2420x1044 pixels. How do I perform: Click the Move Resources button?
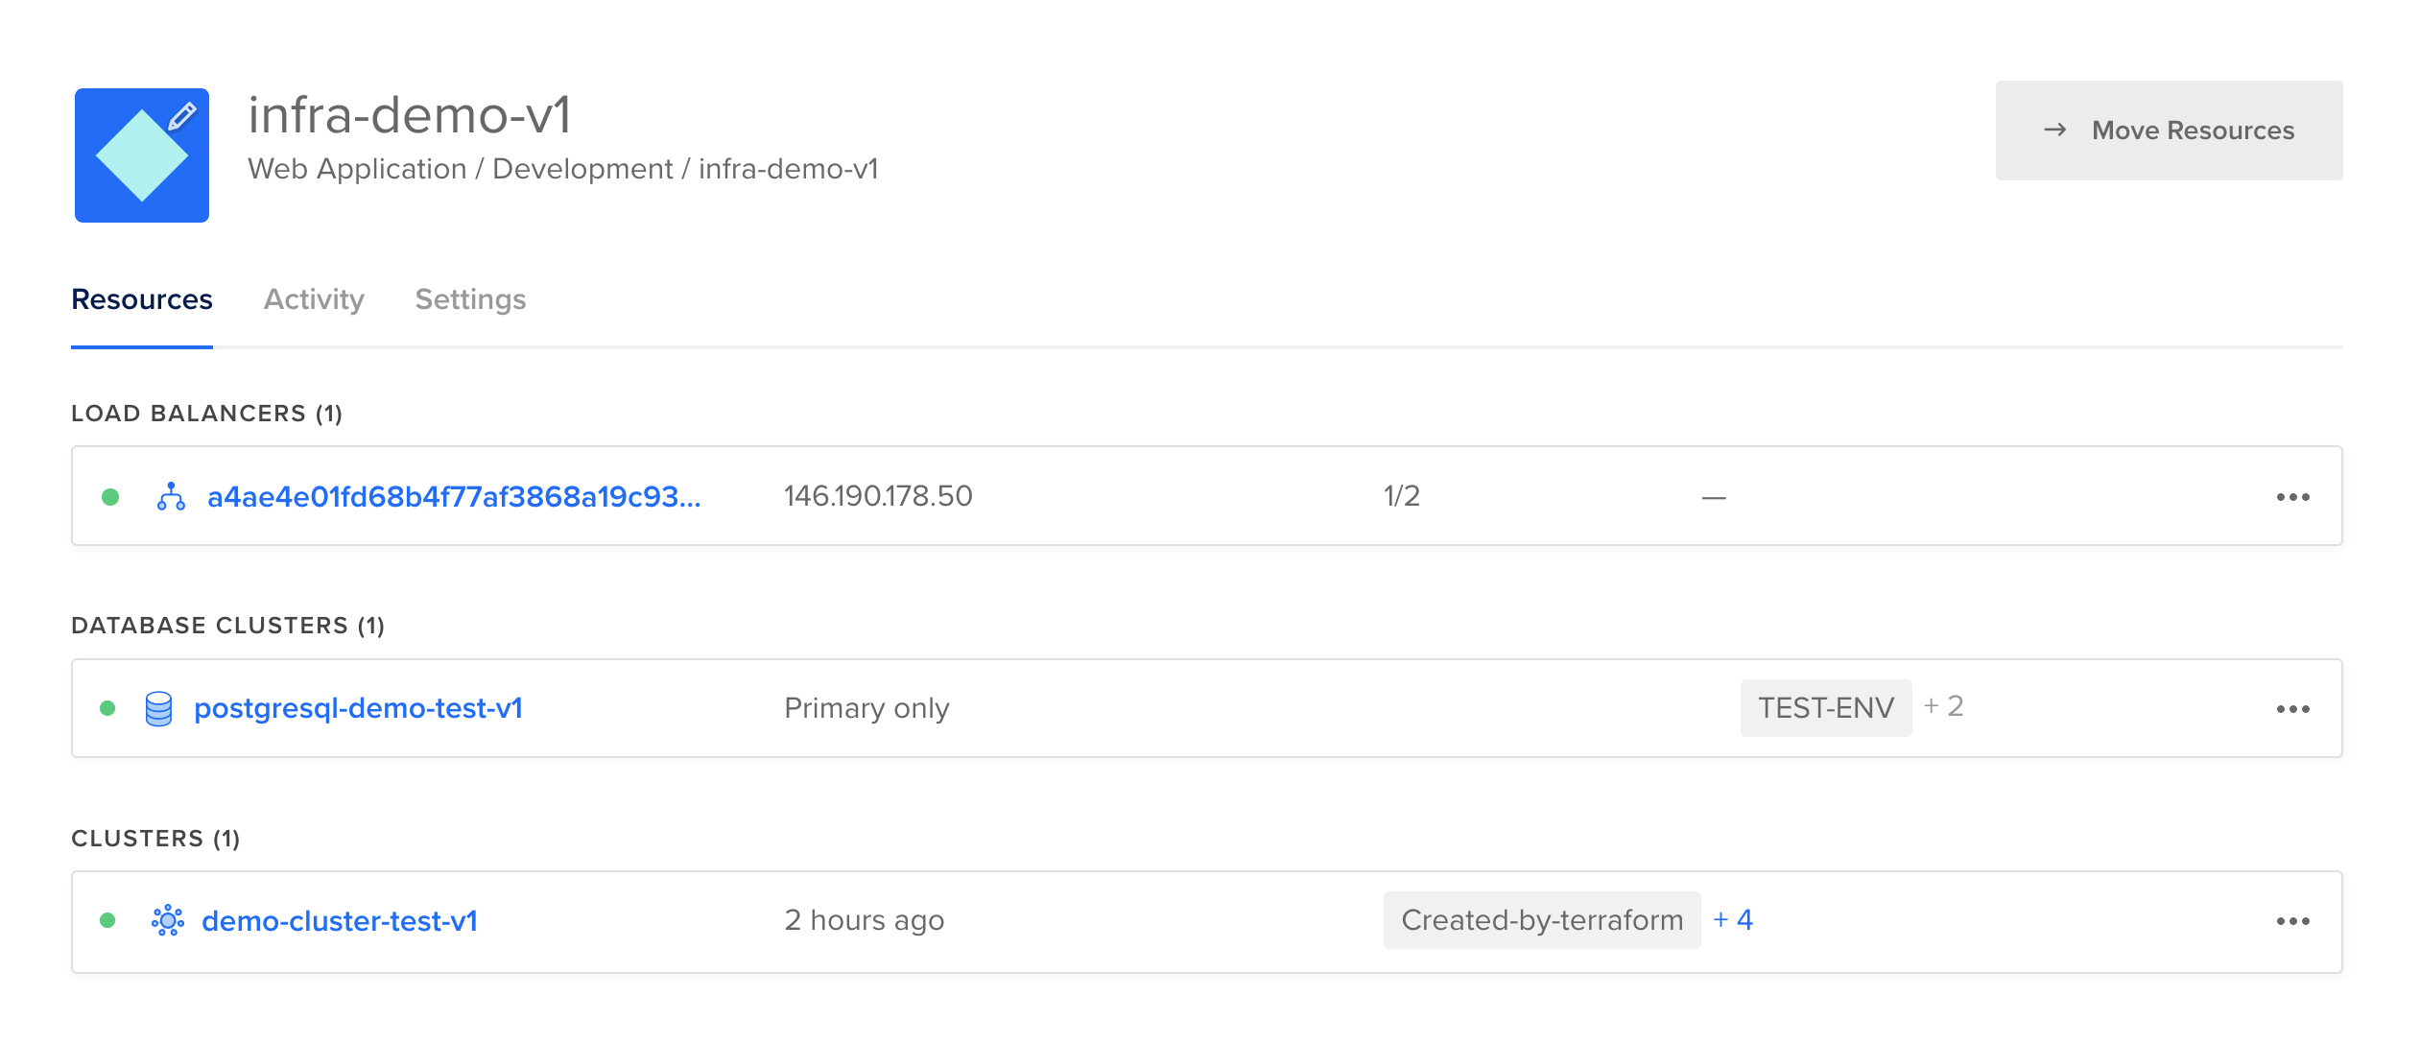[x=2169, y=130]
